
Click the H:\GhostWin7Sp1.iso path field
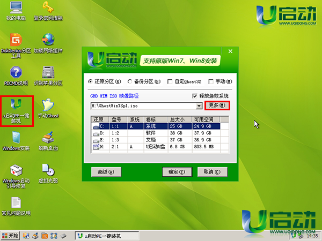point(143,106)
